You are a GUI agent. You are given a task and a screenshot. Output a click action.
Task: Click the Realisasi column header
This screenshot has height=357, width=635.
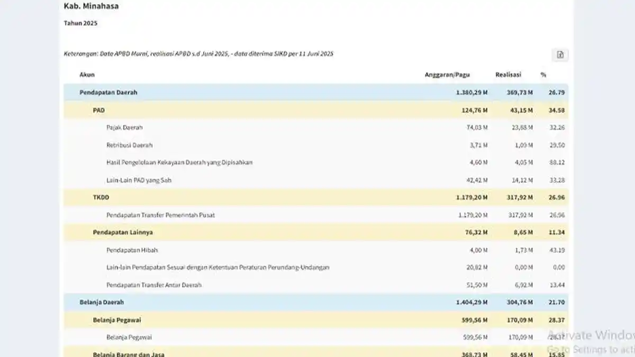[x=508, y=75]
